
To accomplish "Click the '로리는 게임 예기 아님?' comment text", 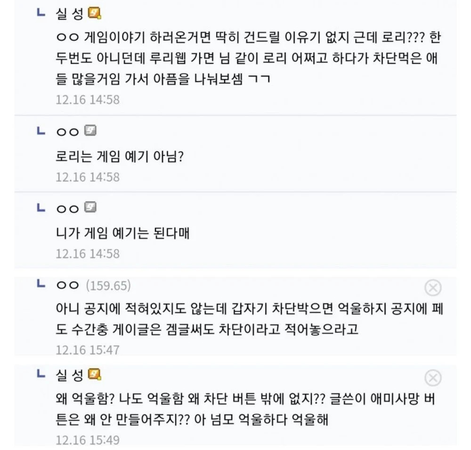I will click(x=120, y=156).
